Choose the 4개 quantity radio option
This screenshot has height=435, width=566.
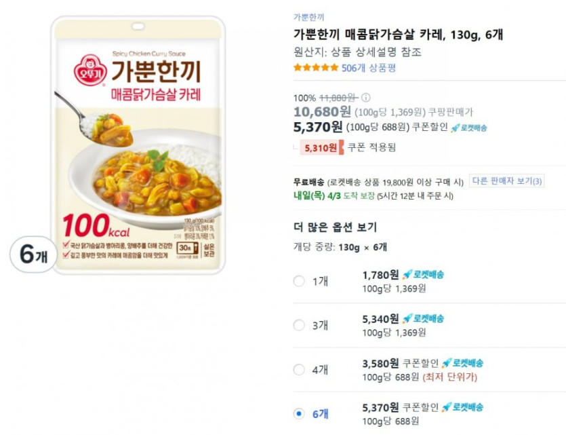tap(299, 370)
